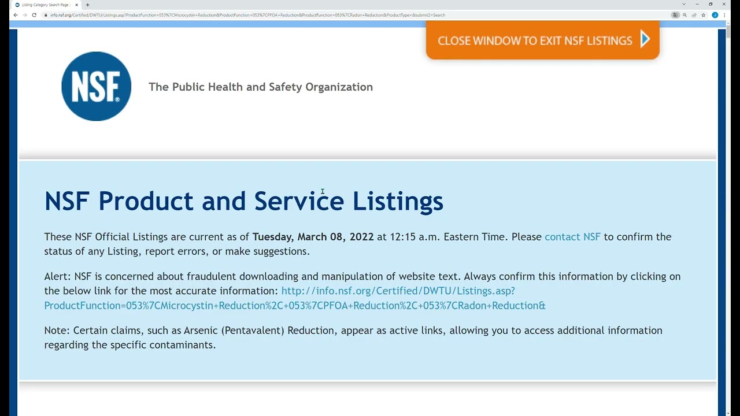Reload the current page
This screenshot has height=416, width=740.
coord(34,15)
